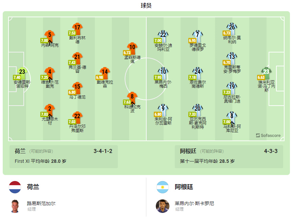Click Netherlands orange jersey number 17
The width and height of the screenshot is (293, 219).
coord(77,28)
